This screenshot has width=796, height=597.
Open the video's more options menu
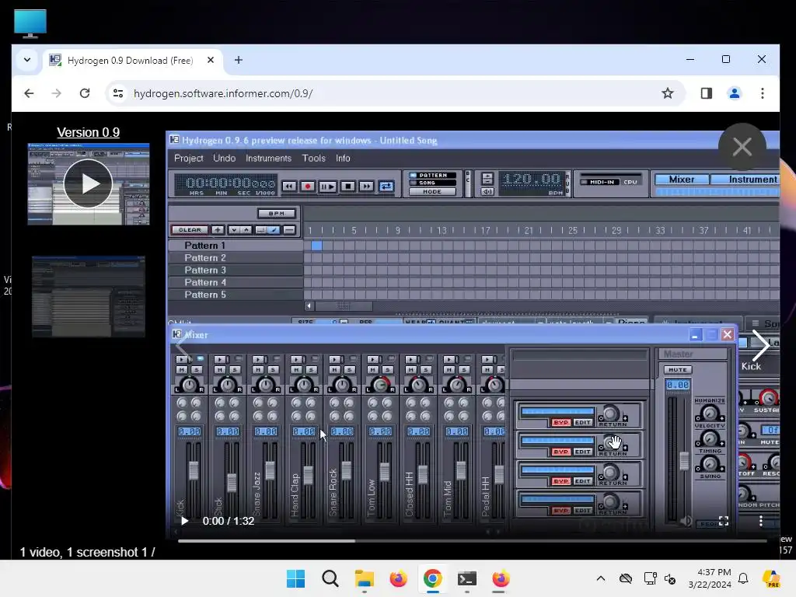(760, 521)
